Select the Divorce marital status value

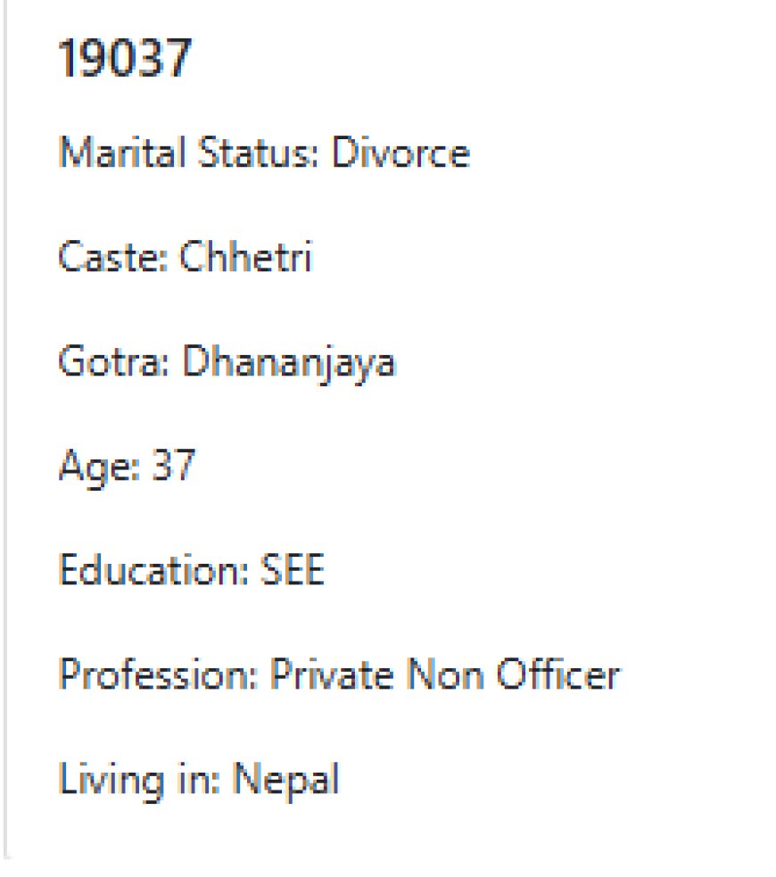point(400,153)
